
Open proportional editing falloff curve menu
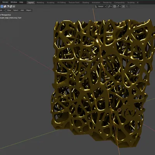point(127,7)
